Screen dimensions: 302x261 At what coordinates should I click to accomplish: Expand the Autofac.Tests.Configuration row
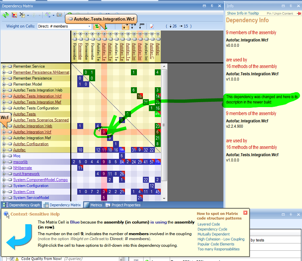(4, 108)
